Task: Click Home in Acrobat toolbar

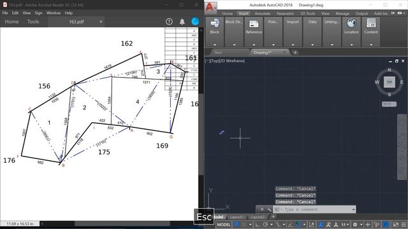Action: pos(11,22)
